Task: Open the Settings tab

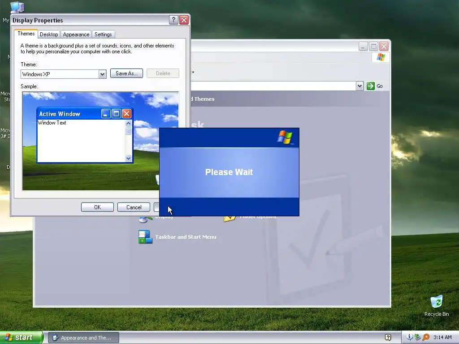Action: coord(103,34)
